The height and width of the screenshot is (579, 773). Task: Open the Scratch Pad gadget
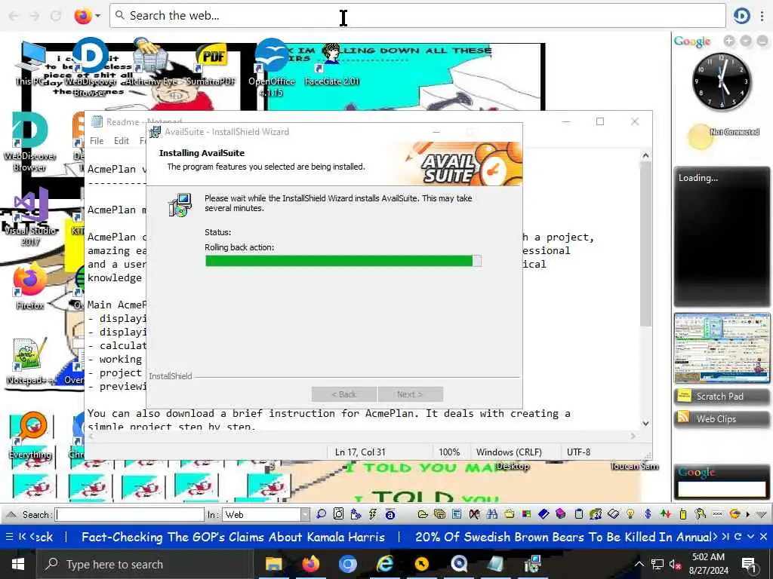(721, 397)
